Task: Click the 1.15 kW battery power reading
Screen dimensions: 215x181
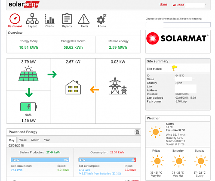Action: pos(28,121)
